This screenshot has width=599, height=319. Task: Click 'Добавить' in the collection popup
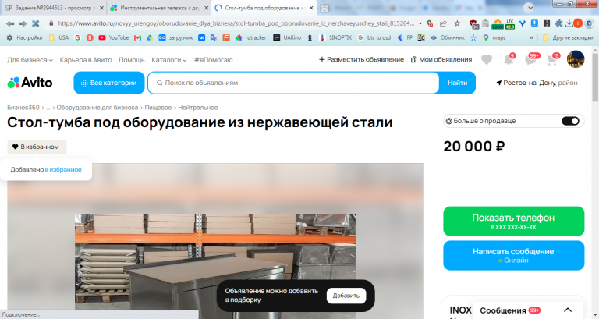point(346,296)
